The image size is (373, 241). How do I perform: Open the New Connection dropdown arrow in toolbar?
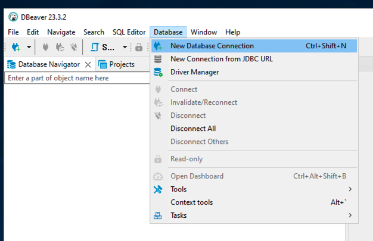tap(29, 47)
